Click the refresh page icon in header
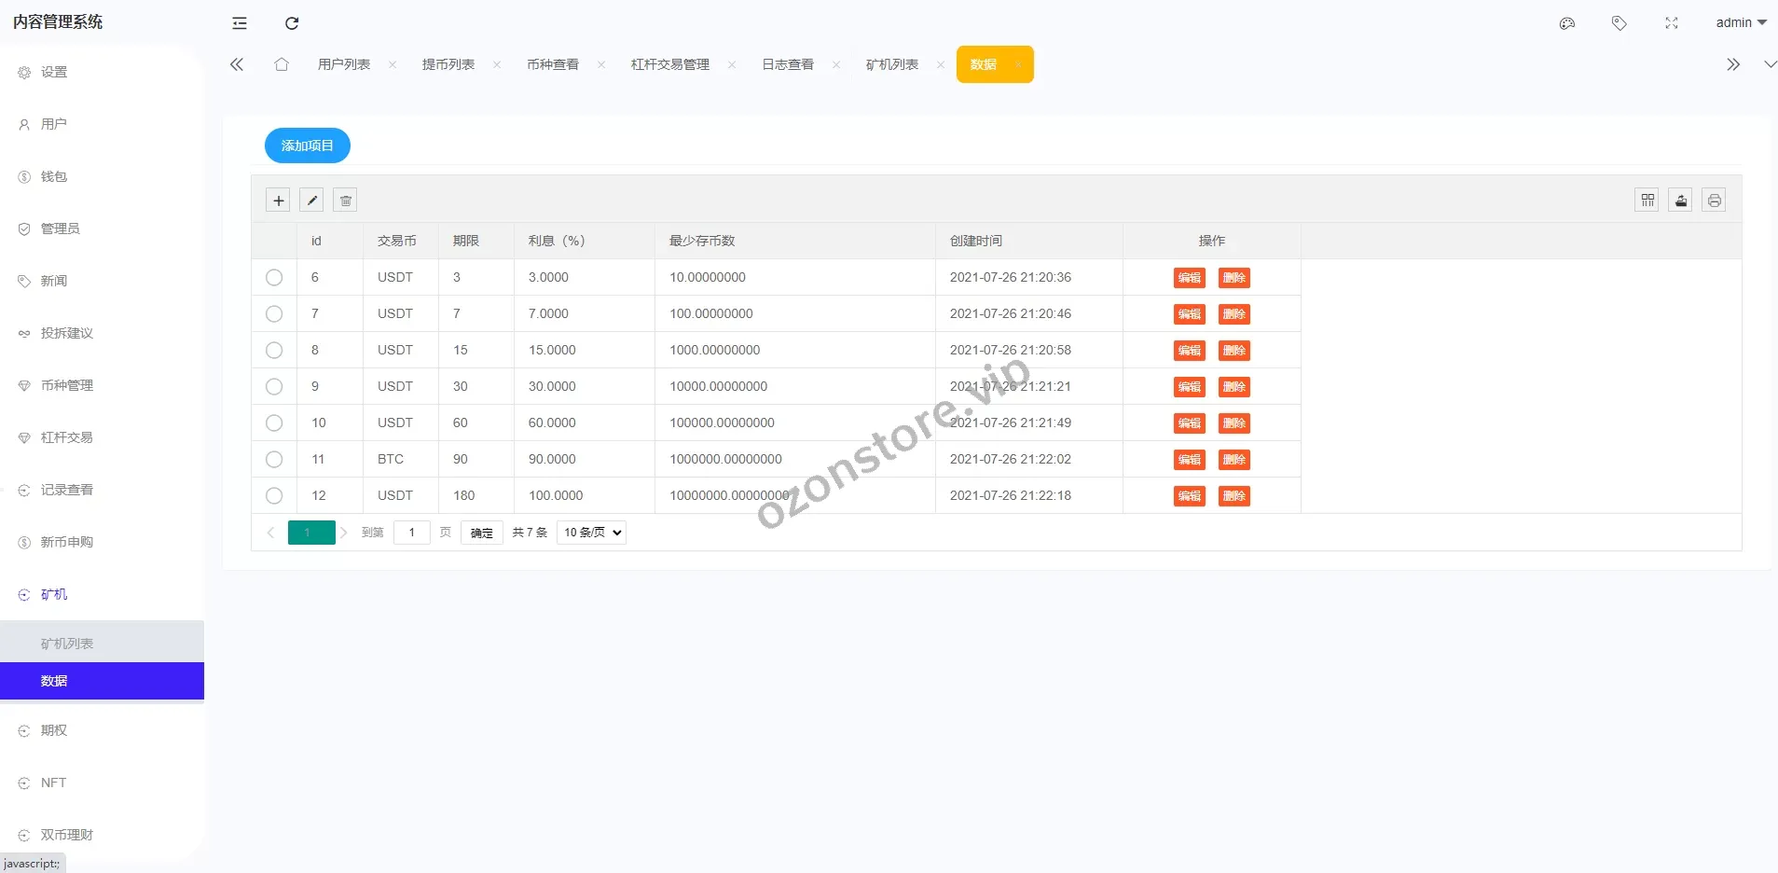Viewport: 1778px width, 873px height. click(x=292, y=23)
